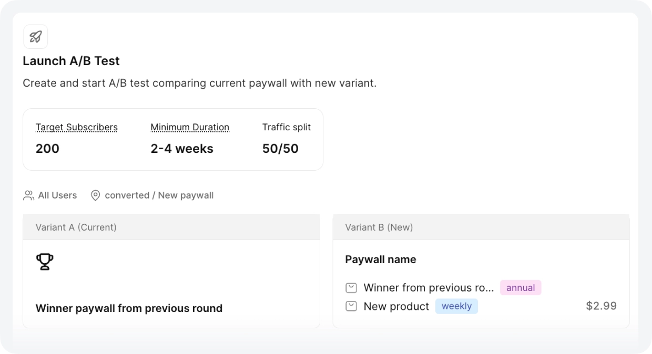Select the All Users audience icon
652x354 pixels.
[28, 195]
